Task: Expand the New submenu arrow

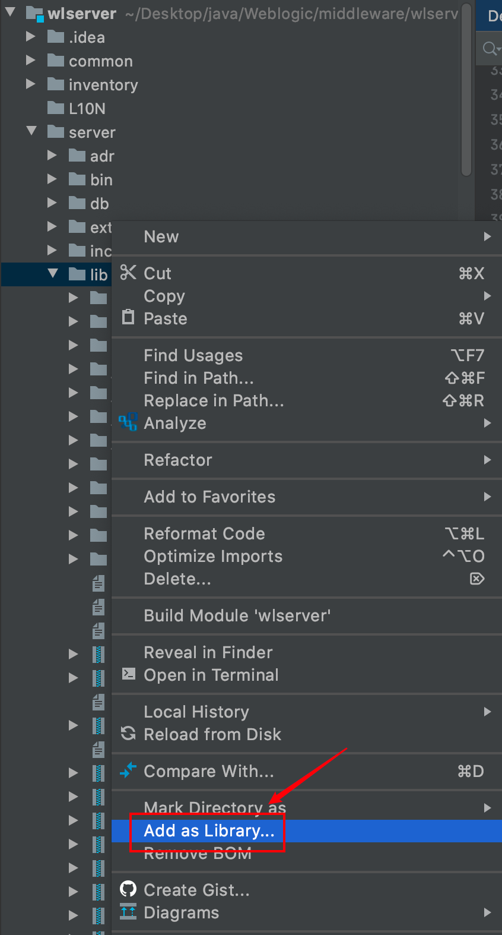Action: (x=487, y=236)
